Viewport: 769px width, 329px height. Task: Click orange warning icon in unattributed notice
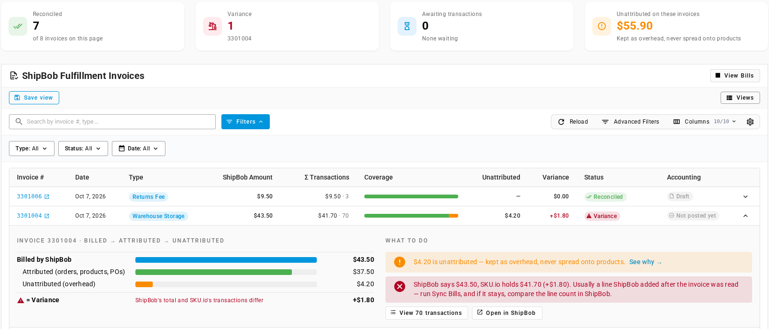pyautogui.click(x=400, y=262)
